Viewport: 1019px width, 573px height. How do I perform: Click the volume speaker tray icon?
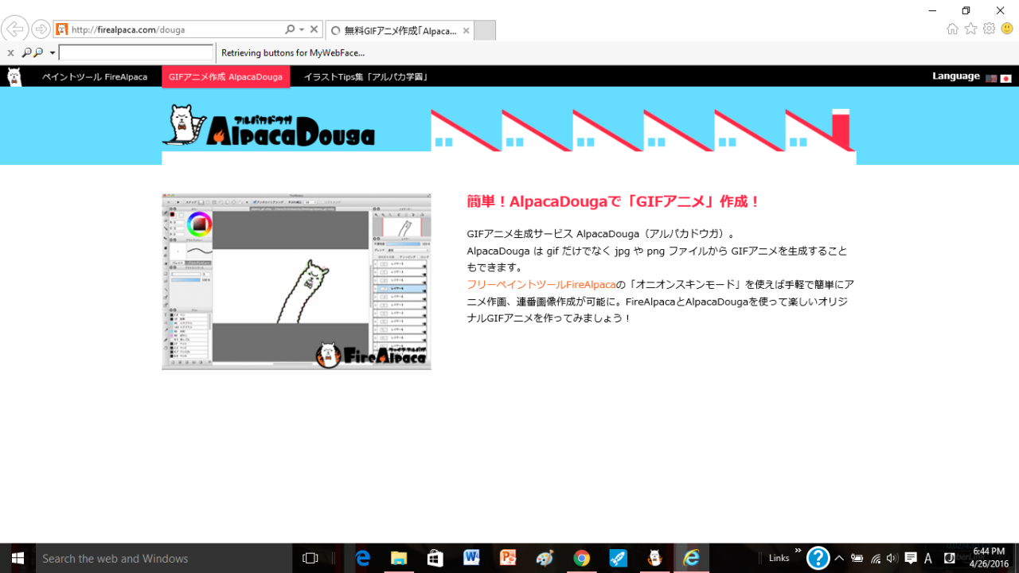tap(892, 558)
